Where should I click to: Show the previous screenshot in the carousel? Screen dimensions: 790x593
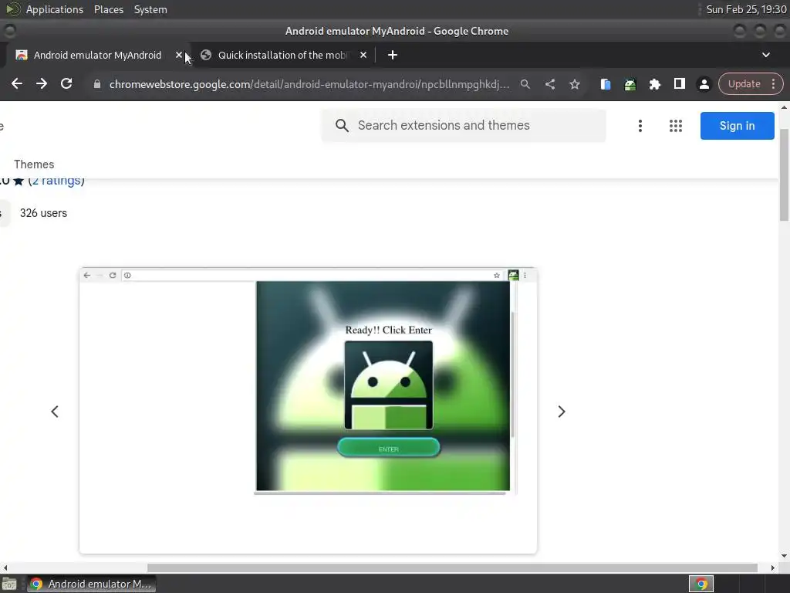(55, 412)
